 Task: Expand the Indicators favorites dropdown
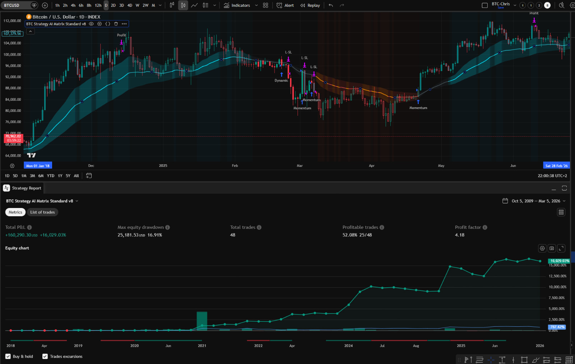point(256,5)
